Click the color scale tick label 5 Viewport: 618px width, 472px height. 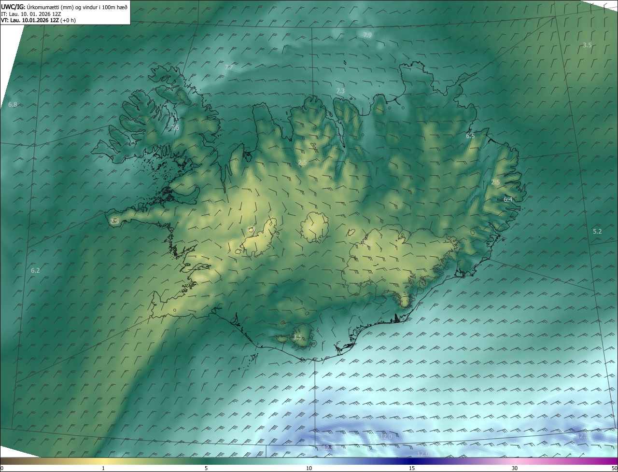point(206,469)
